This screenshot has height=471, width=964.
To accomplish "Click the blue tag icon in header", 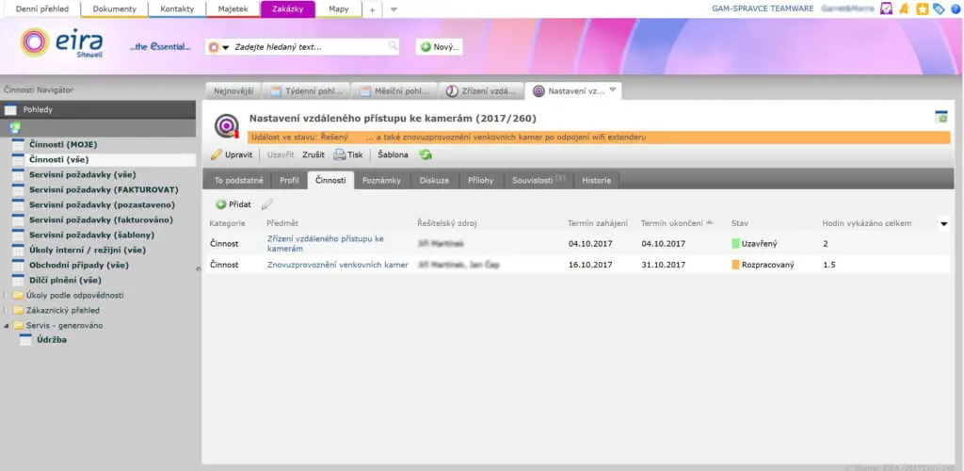I will click(939, 8).
